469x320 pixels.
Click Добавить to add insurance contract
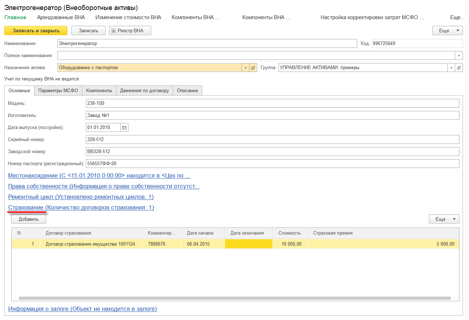click(x=29, y=219)
